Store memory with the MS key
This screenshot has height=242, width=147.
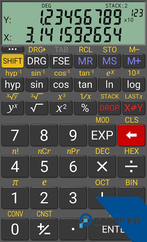[x=109, y=61]
